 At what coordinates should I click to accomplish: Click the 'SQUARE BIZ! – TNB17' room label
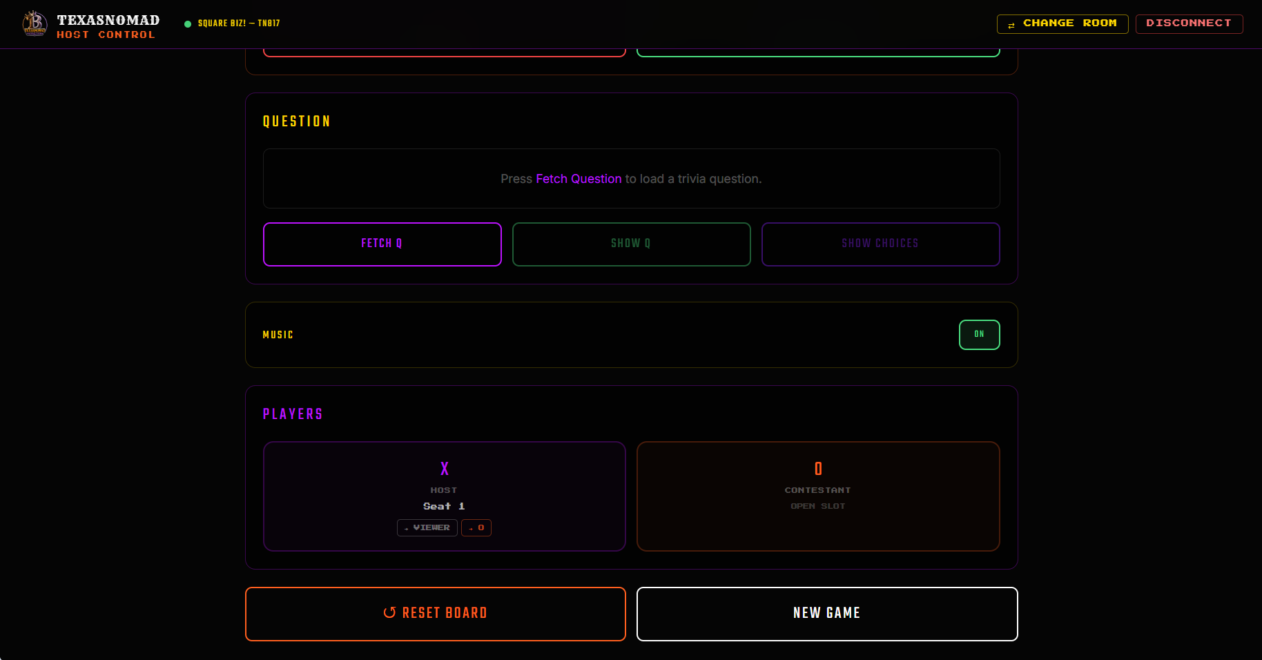pyautogui.click(x=239, y=23)
